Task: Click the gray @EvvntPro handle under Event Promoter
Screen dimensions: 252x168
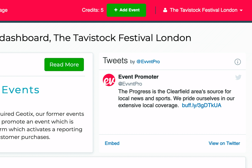Action: [130, 84]
